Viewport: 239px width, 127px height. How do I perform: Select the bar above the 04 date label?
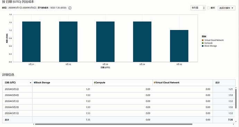(x=142, y=42)
